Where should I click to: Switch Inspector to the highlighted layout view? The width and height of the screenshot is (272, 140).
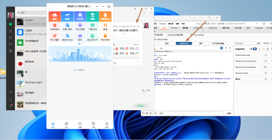pyautogui.click(x=255, y=49)
